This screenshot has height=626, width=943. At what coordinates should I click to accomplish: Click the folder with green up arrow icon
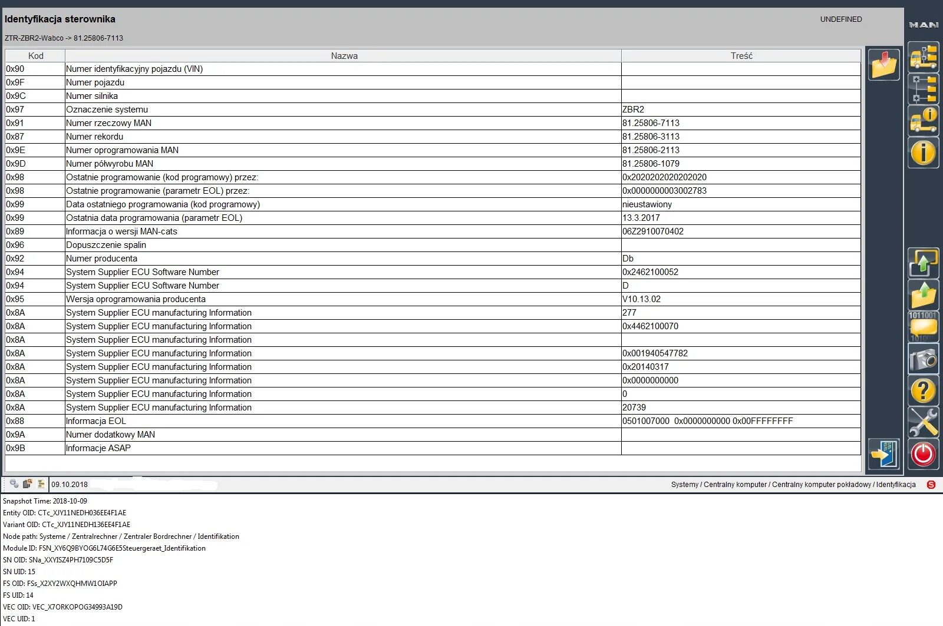923,294
